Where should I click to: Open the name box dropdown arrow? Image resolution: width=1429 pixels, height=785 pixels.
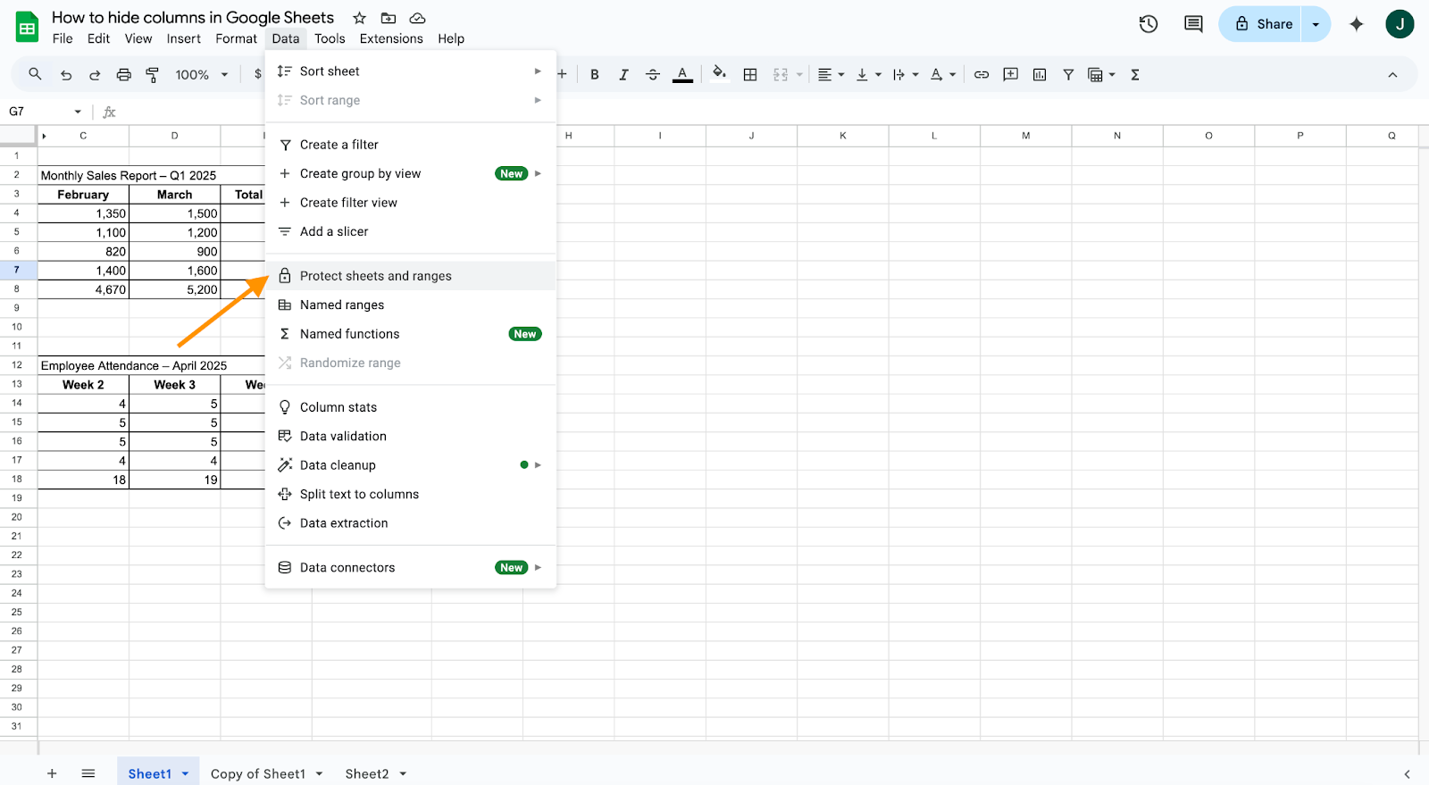[78, 112]
